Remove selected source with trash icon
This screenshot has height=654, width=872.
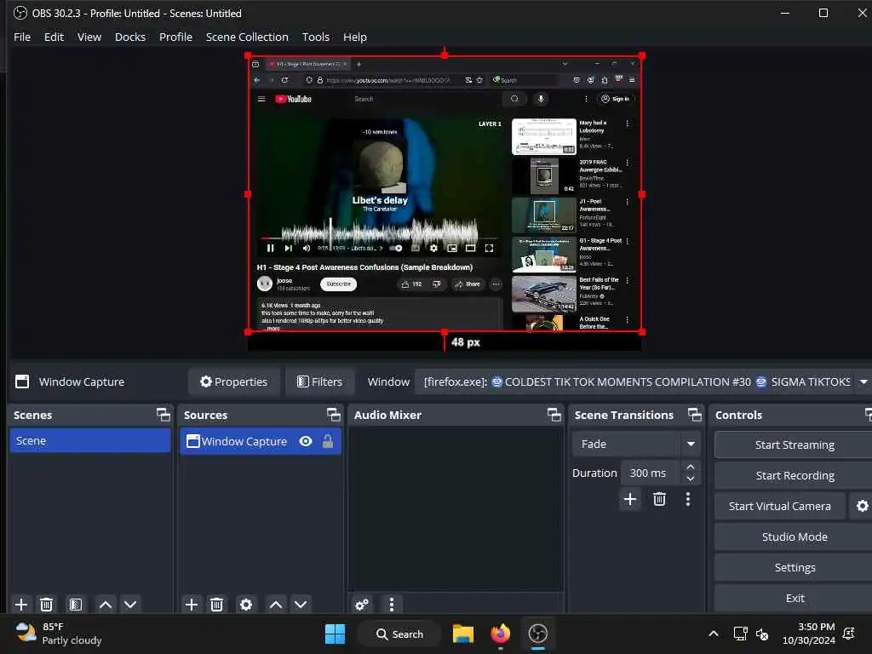pos(217,604)
